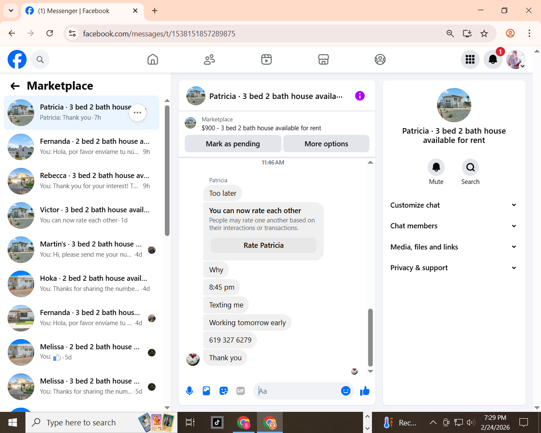Open Reels video icon in top navigation
The image size is (541, 433).
coord(266,60)
